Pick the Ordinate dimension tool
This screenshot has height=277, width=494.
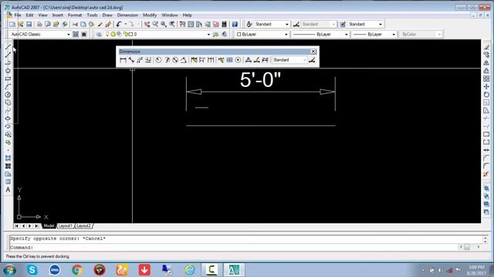click(x=148, y=60)
